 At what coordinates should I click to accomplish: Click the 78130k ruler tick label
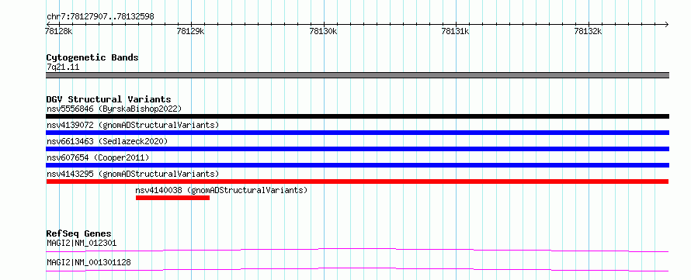(323, 32)
